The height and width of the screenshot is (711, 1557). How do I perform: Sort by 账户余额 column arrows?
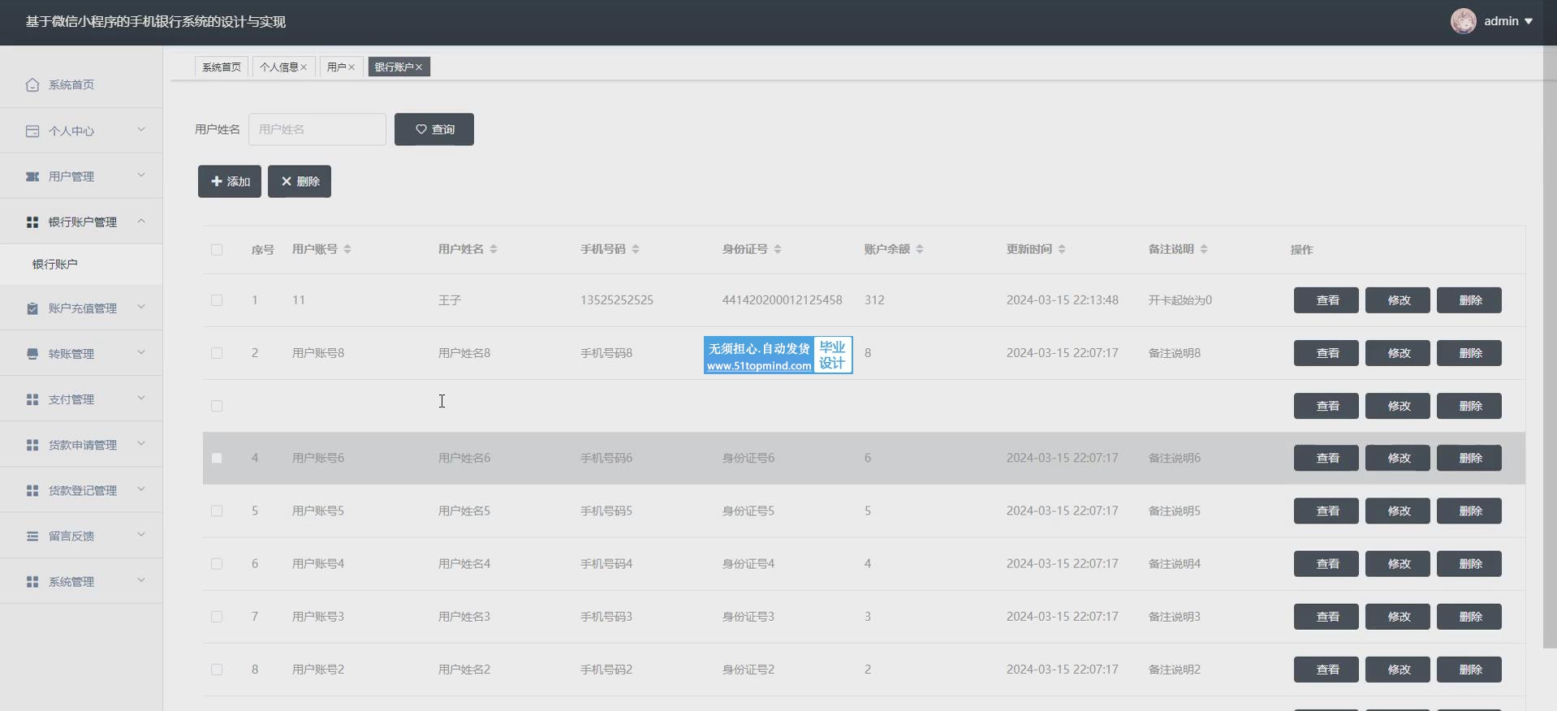point(920,249)
